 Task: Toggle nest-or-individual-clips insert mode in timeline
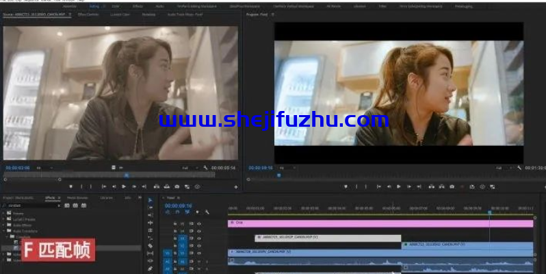click(x=168, y=212)
